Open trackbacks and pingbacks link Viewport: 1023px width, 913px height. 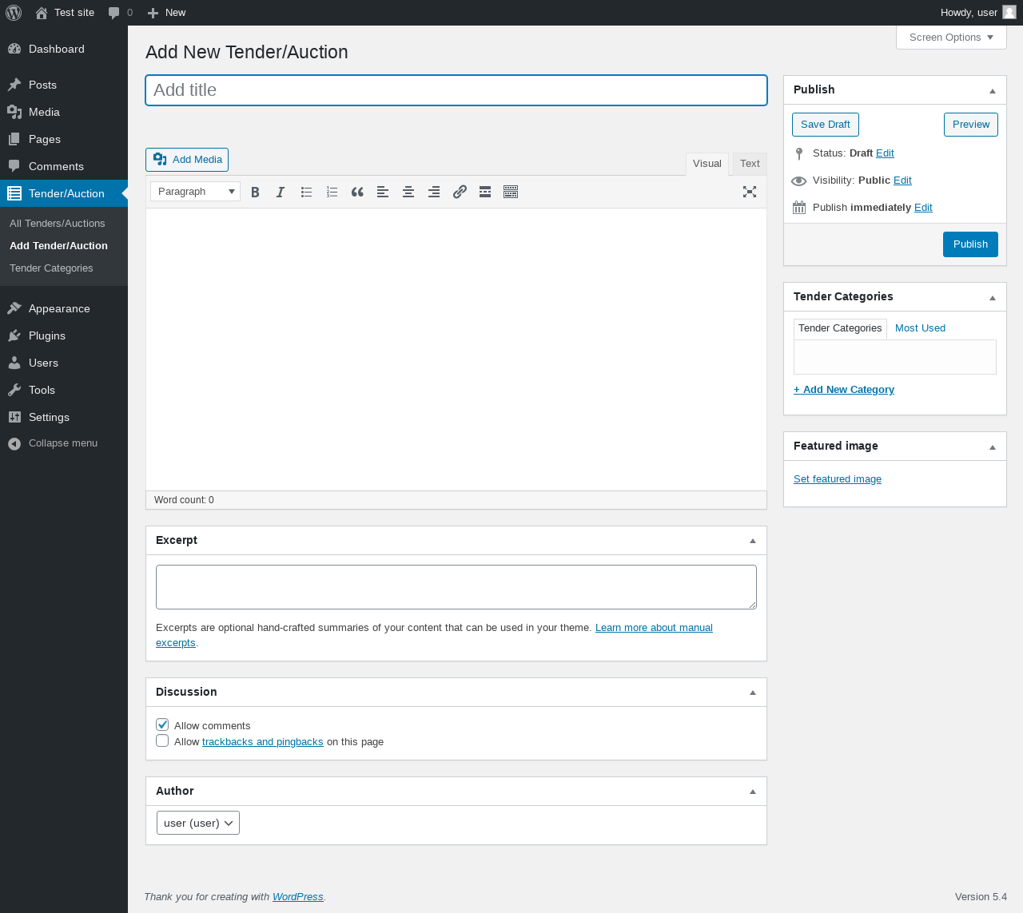[x=263, y=742]
